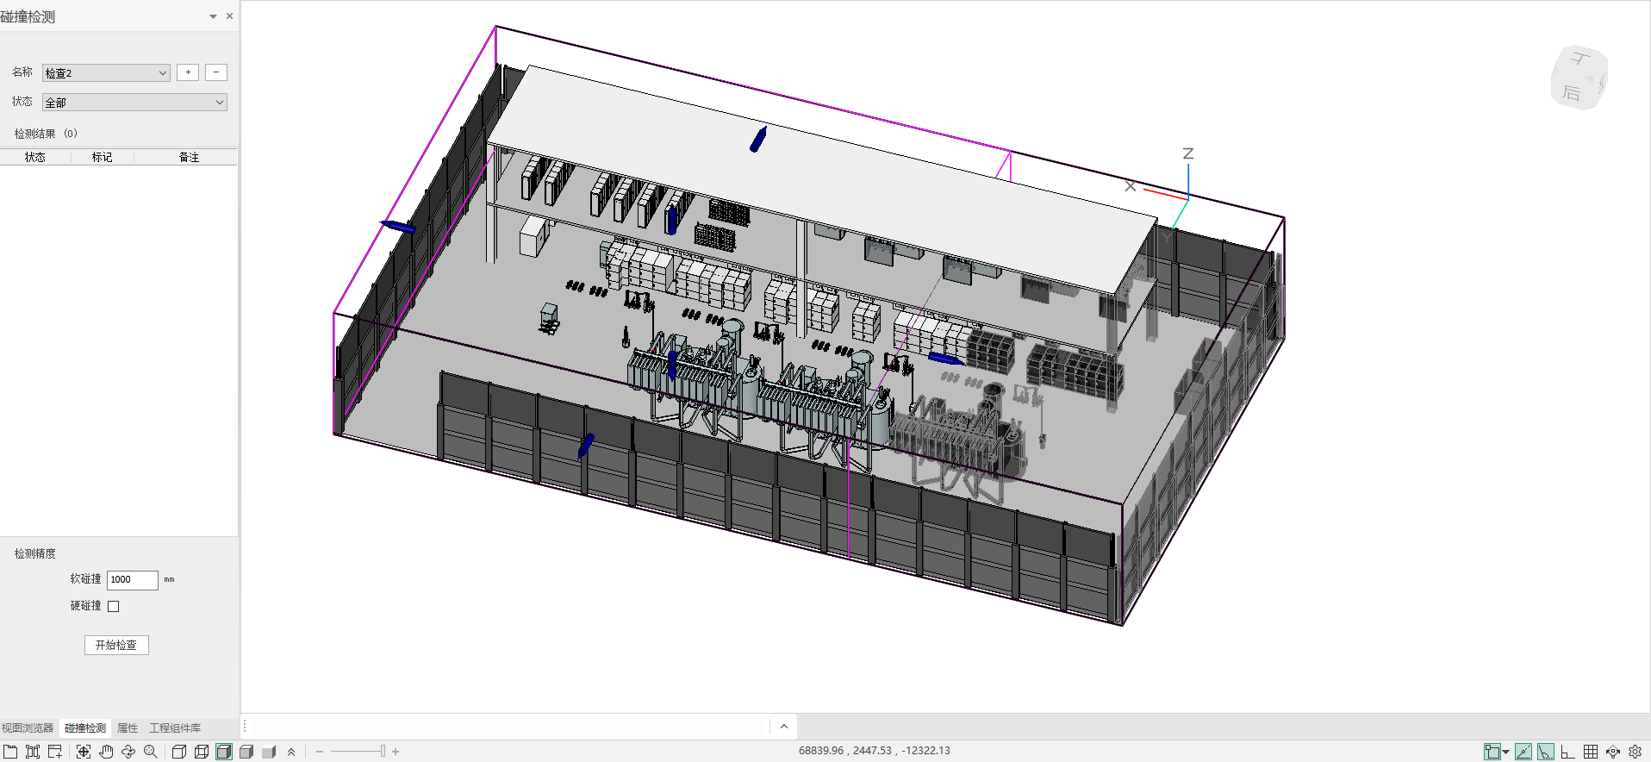Open the 名称 dropdown showing 检查2
1651x762 pixels.
106,73
